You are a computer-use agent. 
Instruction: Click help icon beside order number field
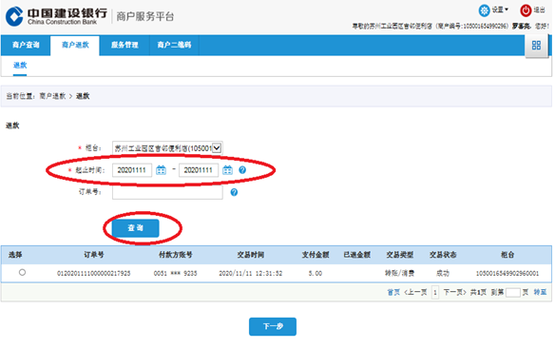click(234, 192)
